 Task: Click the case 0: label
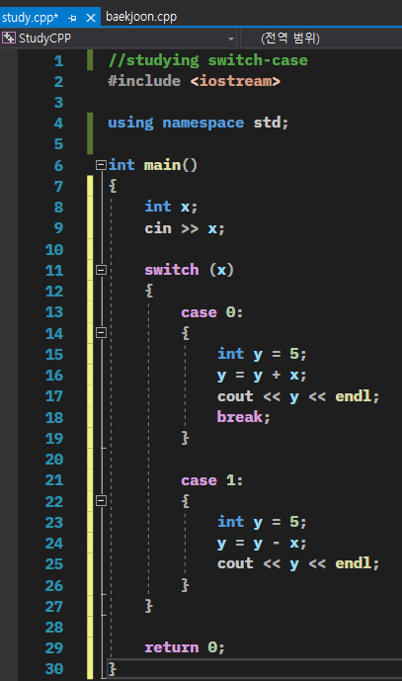coord(211,312)
